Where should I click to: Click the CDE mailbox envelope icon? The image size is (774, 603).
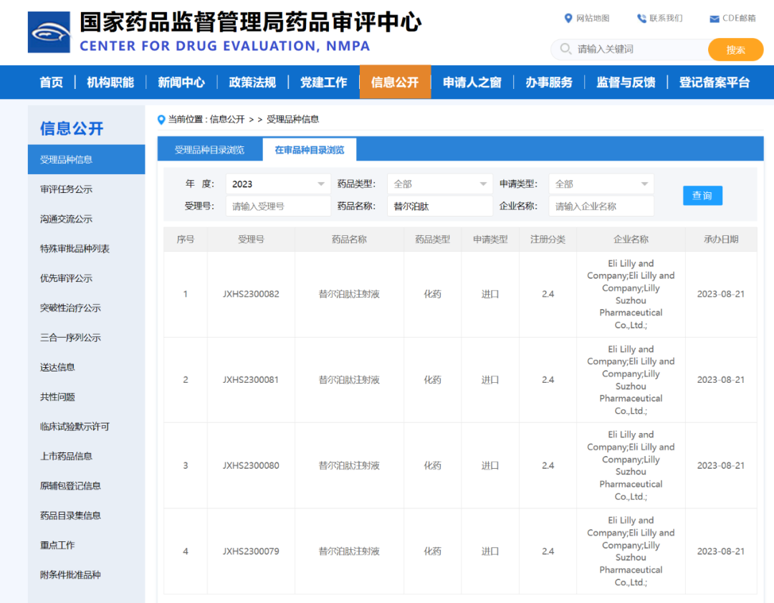click(714, 19)
